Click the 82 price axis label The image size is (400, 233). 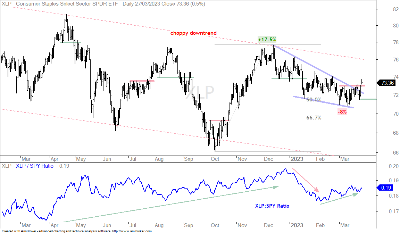coord(396,9)
